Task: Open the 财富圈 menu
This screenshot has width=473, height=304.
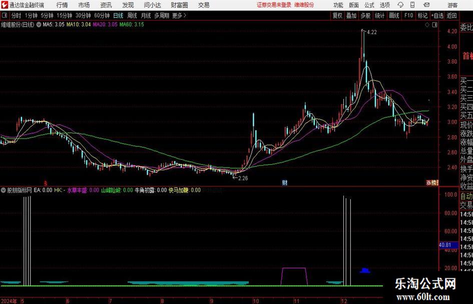Action: click(179, 5)
